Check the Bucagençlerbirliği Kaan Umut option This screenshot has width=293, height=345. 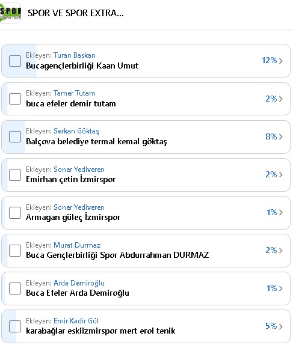click(15, 61)
